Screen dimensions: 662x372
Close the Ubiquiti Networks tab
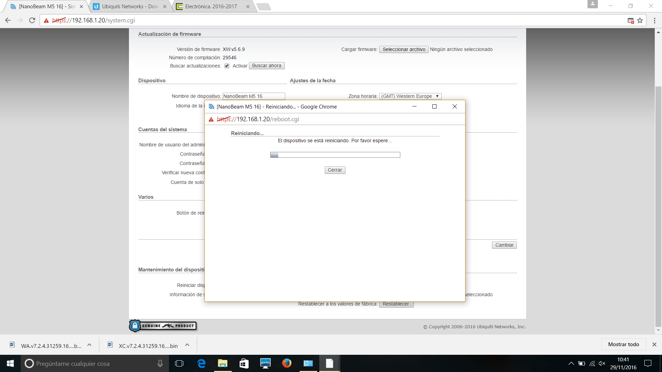click(165, 7)
